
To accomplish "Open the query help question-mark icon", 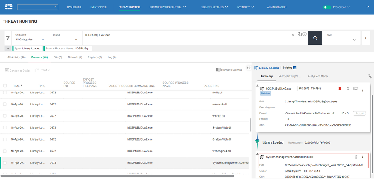I will coord(304,34).
